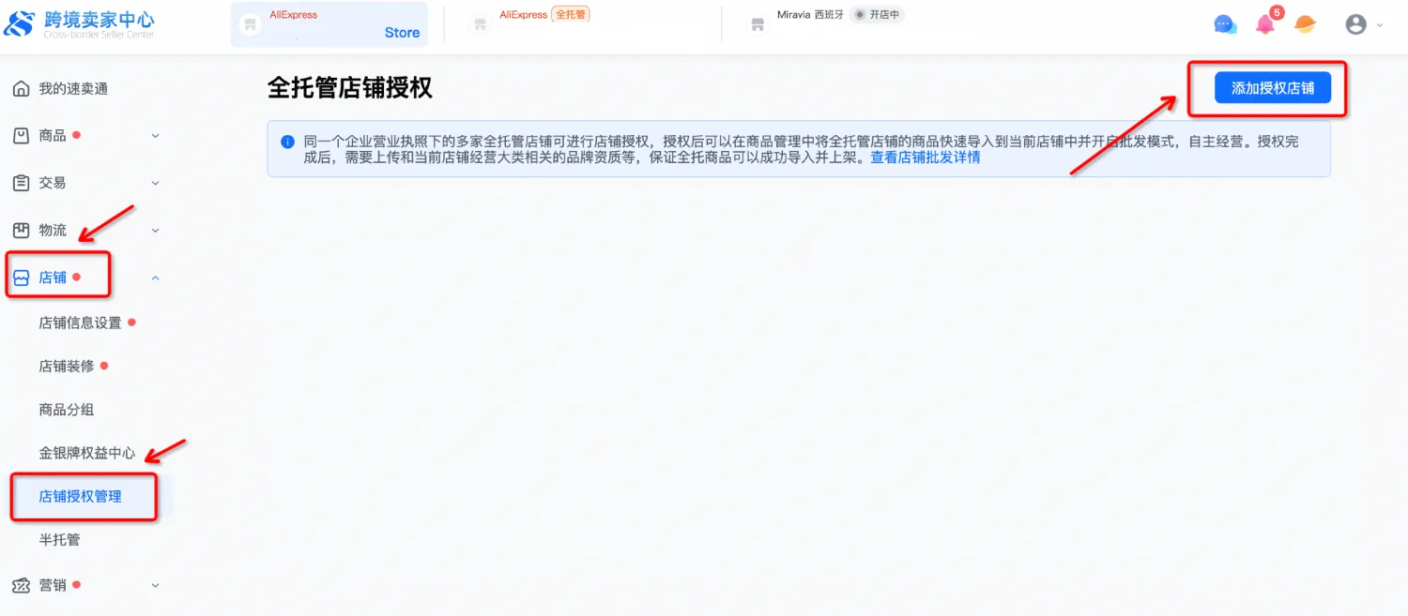
Task: Click the chat messages icon in header
Action: (x=1225, y=25)
